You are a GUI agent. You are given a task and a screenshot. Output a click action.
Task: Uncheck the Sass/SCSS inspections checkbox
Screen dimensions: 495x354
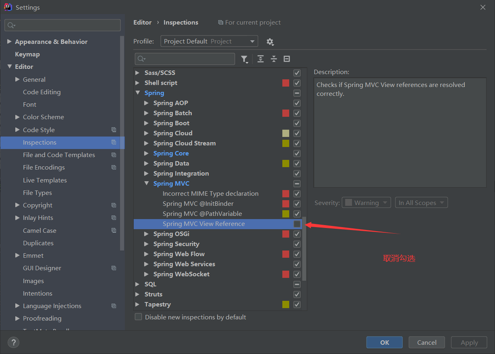(297, 73)
